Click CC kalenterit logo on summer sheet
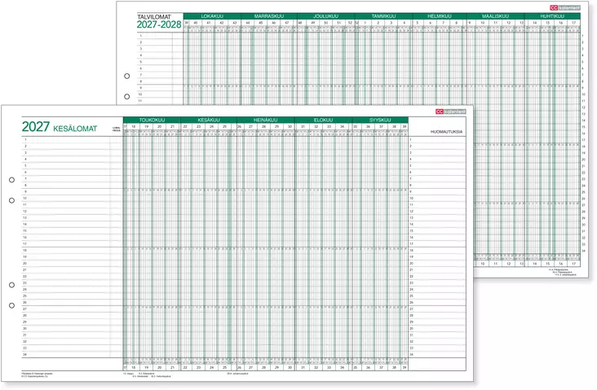 [451, 112]
